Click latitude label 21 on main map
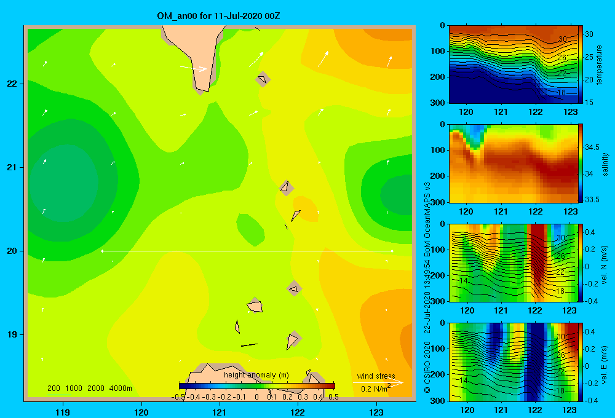 click(x=12, y=167)
